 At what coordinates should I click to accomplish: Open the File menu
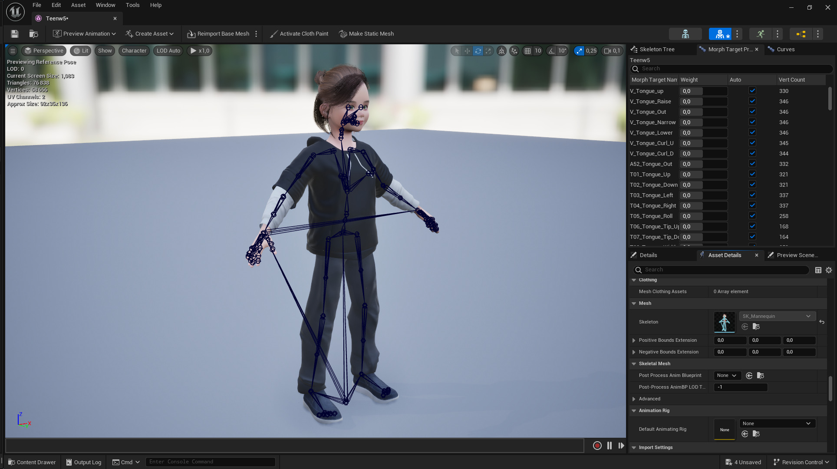[37, 5]
